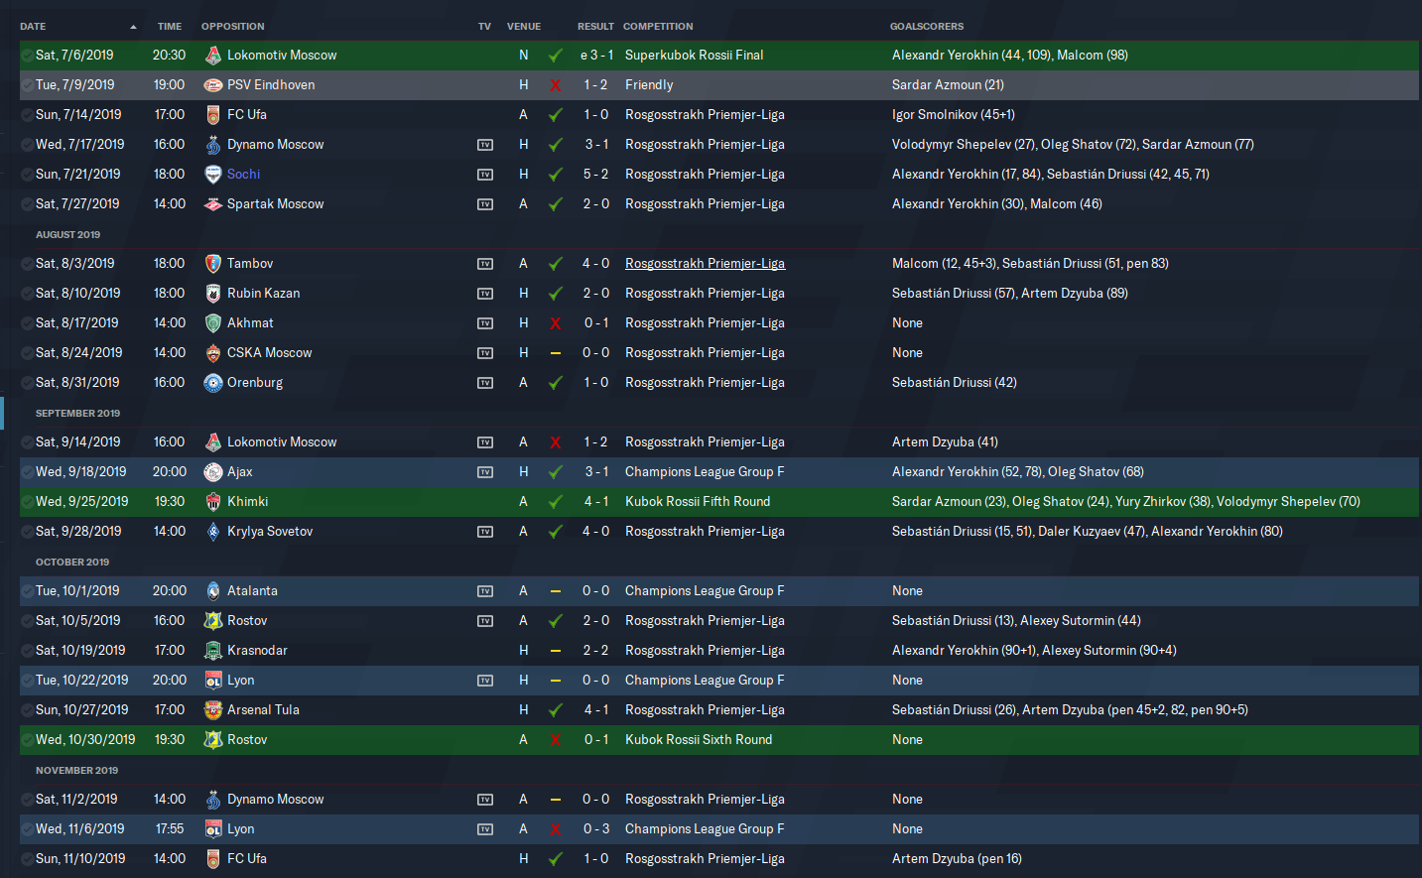Click the PSV Eindhoven club badge
Screen dimensions: 1422x878
(x=212, y=85)
